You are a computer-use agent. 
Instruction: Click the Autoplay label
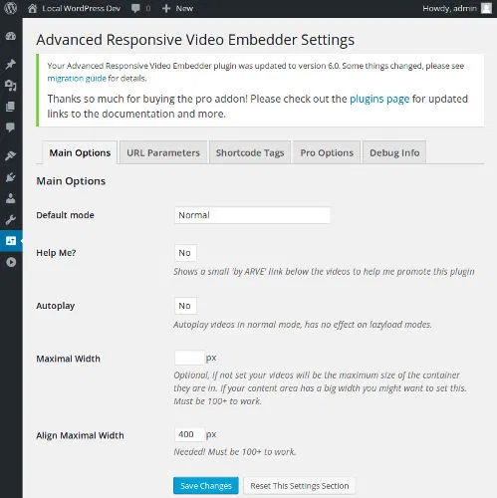(x=55, y=306)
